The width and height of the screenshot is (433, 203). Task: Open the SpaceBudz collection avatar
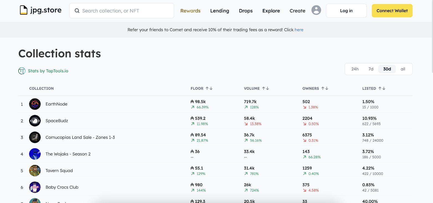(35, 121)
